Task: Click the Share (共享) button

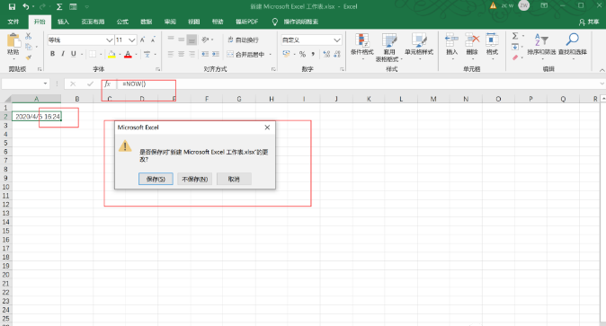Action: 589,22
